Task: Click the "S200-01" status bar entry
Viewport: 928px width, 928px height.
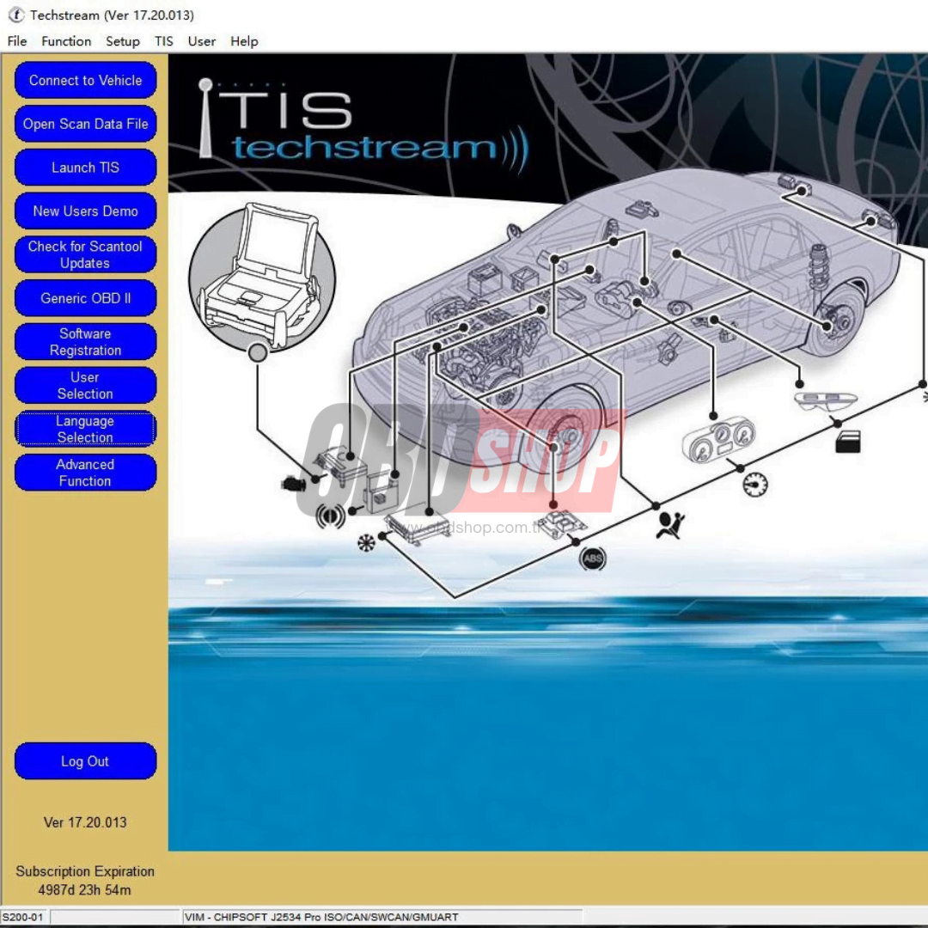Action: click(23, 917)
